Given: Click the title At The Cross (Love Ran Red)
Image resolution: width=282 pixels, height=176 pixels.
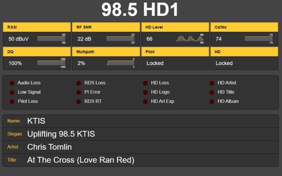Looking at the screenshot, I should click(x=81, y=160).
